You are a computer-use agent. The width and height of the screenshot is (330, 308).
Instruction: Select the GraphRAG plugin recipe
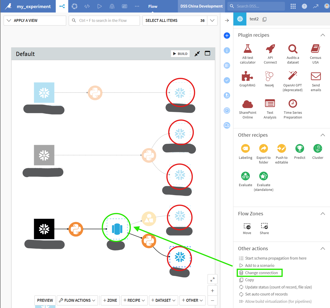247,79
